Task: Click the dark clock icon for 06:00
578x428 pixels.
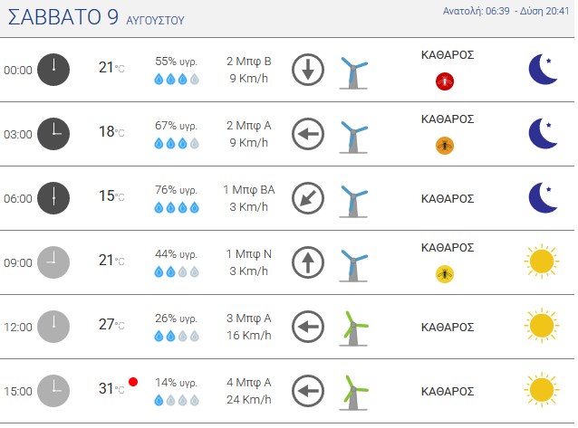Action: click(x=53, y=198)
